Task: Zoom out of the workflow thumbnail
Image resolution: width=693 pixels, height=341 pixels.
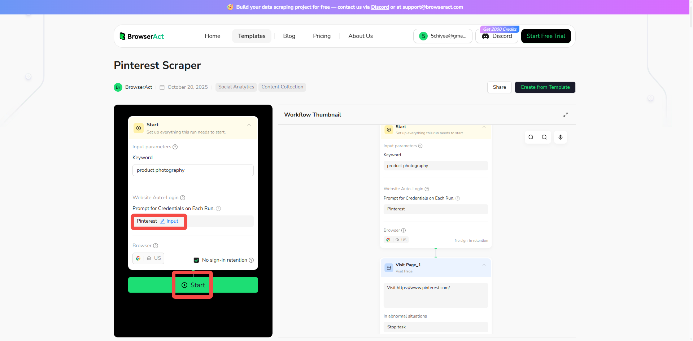Action: 531,137
